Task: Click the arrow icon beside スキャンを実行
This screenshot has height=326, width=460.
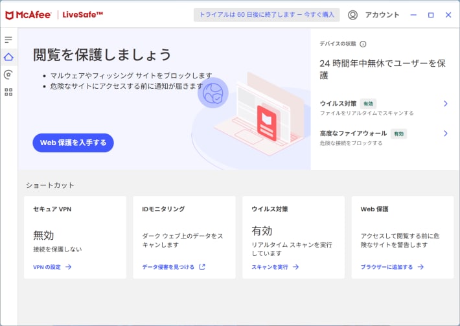Action: click(x=295, y=267)
